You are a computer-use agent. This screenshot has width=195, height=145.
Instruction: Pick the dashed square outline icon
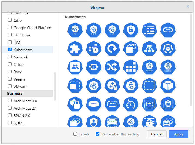point(149,85)
